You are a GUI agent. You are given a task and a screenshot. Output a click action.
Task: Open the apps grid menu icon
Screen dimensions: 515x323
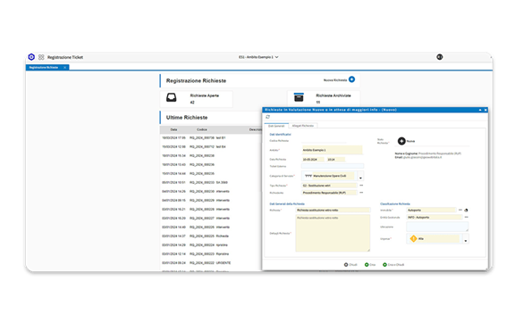tap(41, 57)
